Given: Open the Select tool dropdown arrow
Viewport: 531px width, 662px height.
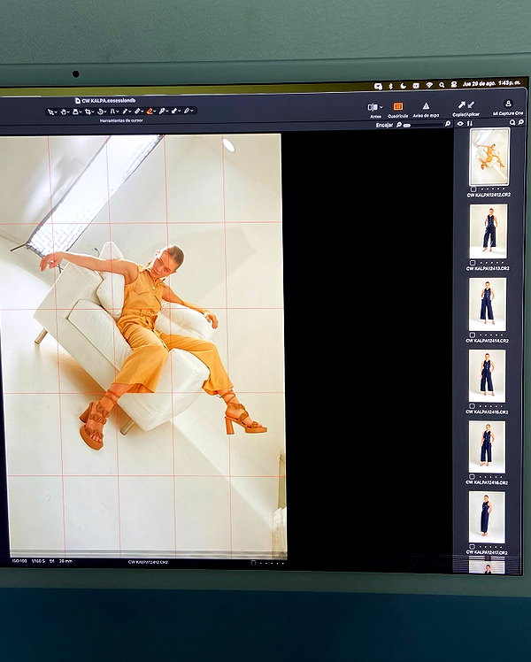Looking at the screenshot, I should coord(56,112).
